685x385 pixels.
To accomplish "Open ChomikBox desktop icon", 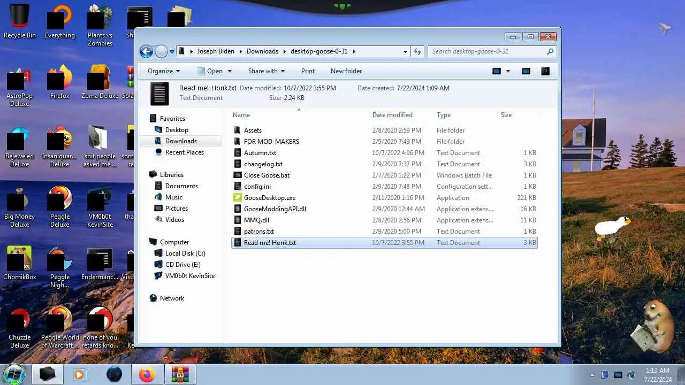I will pos(20,263).
